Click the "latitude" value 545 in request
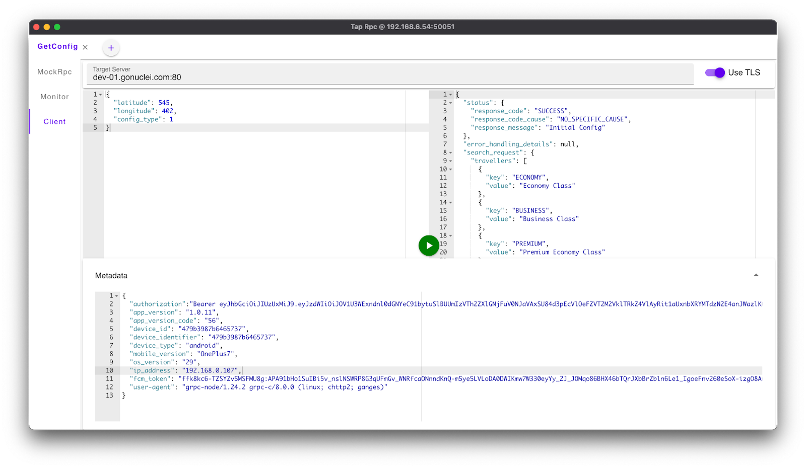 coord(164,103)
